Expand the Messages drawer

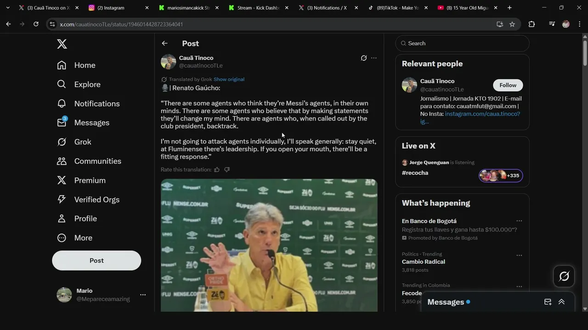point(561,302)
